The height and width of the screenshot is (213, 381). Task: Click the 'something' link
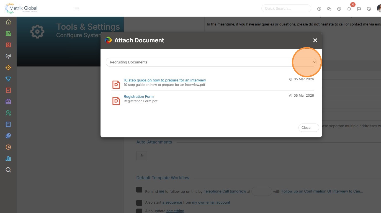point(175,211)
